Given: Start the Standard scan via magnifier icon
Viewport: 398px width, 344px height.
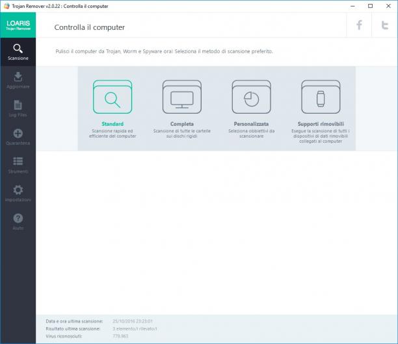Looking at the screenshot, I should 113,97.
